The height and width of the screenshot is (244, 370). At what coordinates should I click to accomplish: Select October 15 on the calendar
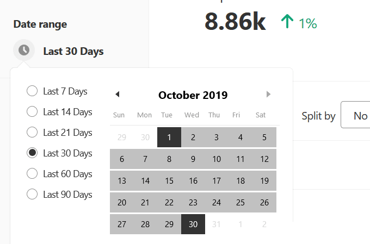pos(169,181)
